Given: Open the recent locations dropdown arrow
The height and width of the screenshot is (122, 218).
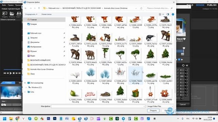Looking at the screenshot, I should (x=35, y=8).
